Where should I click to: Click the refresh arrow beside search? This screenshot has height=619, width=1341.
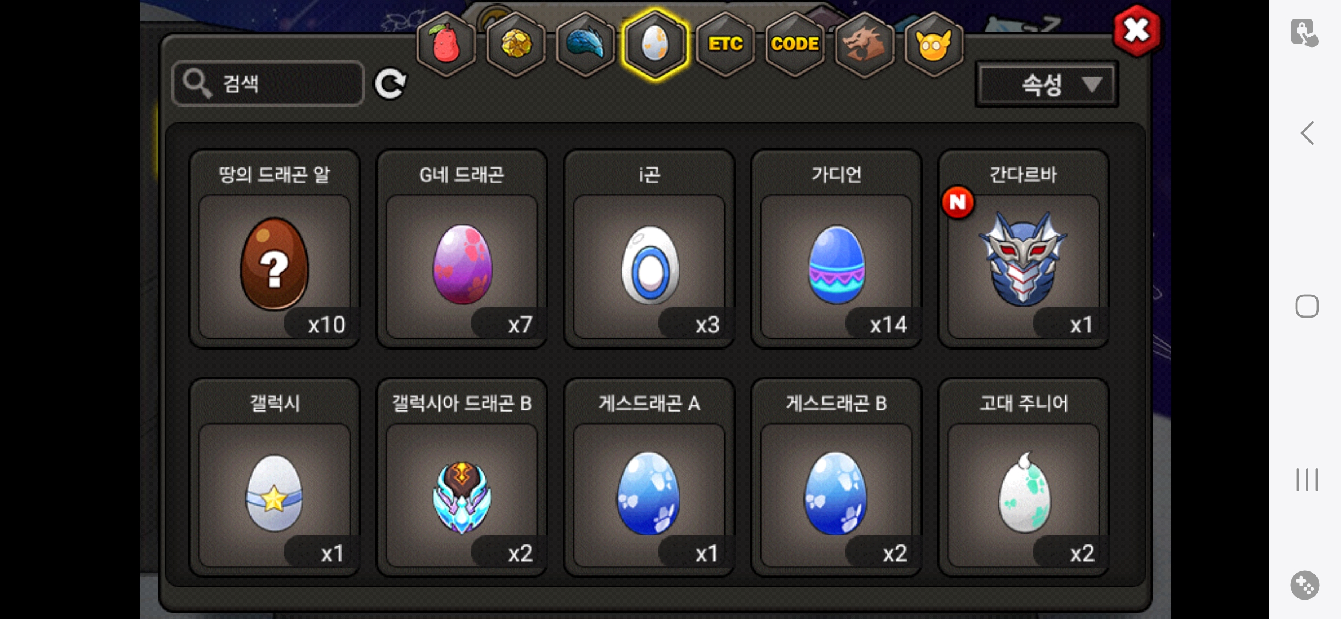coord(390,84)
